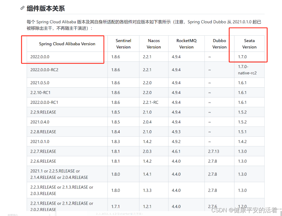This screenshot has width=282, height=216.
Task: Click the 1.7.0-native-rc2 Seata cell
Action: 247,70
